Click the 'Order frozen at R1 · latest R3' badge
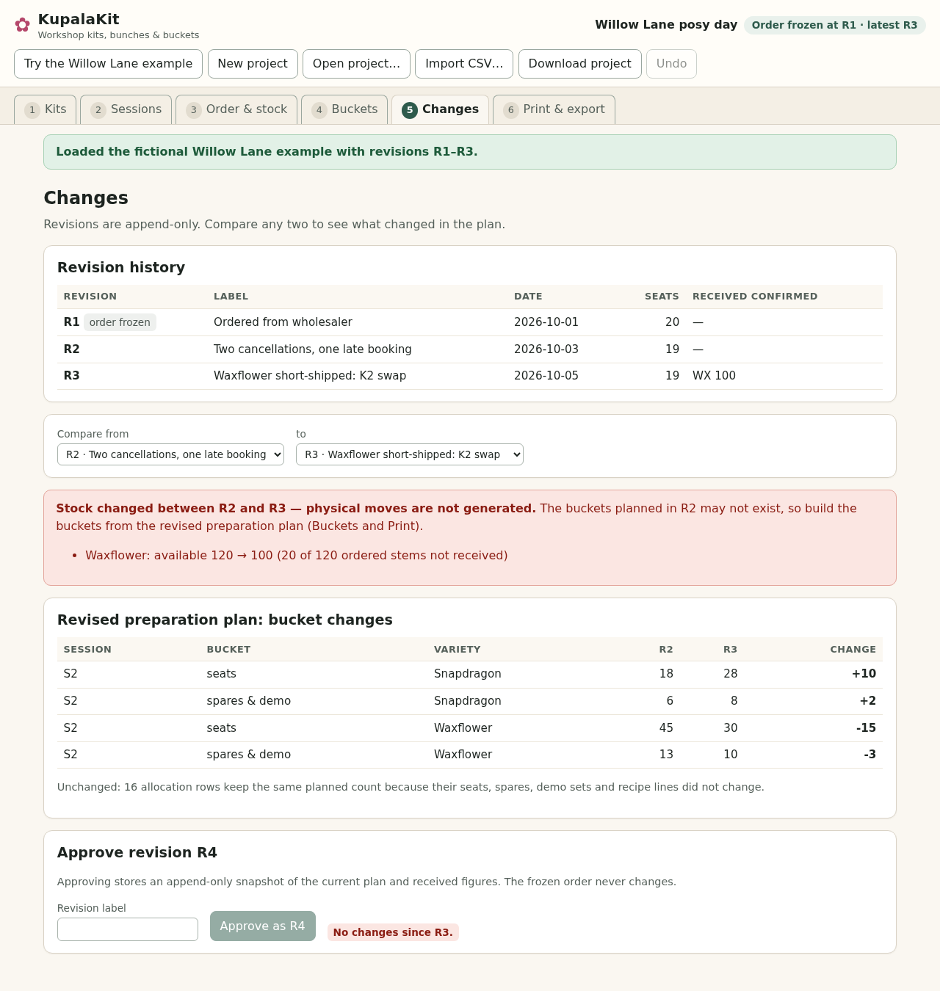Viewport: 940px width, 991px height. [x=834, y=25]
